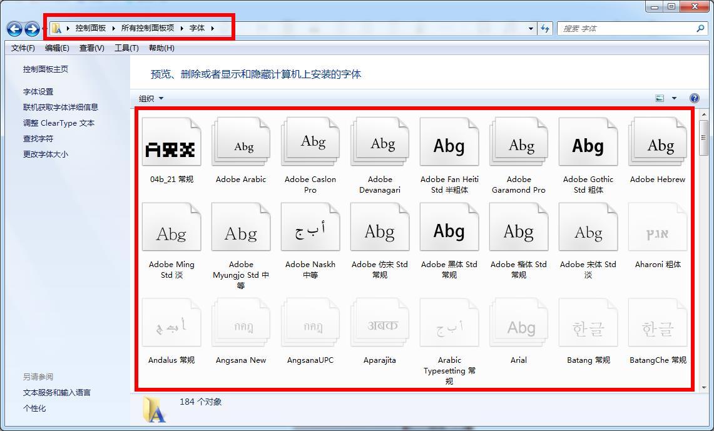
Task: Click the vertical scrollbar thumb
Action: pyautogui.click(x=705, y=138)
